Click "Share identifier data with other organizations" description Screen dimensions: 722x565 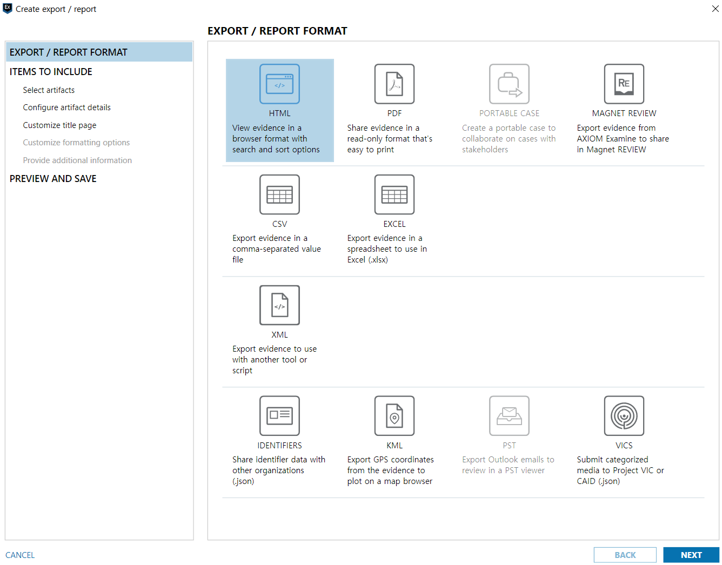279,470
